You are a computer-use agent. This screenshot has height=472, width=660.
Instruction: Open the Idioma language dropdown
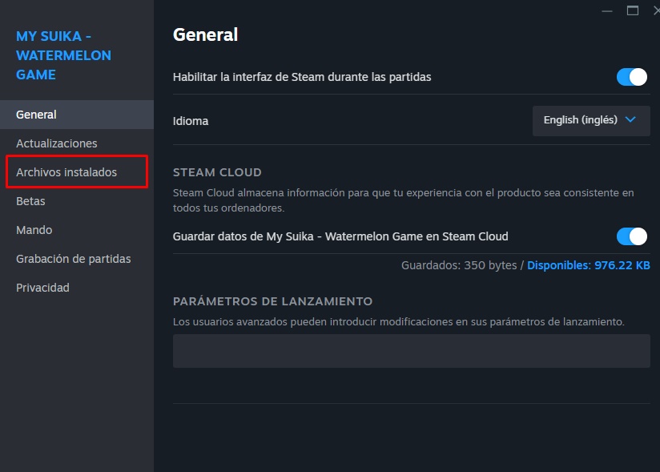tap(591, 120)
